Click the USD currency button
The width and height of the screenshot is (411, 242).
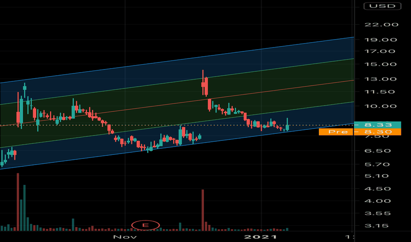click(x=382, y=6)
